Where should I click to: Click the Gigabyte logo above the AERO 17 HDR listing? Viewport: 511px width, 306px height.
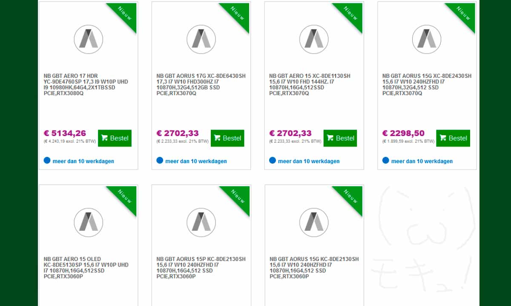coord(88,39)
